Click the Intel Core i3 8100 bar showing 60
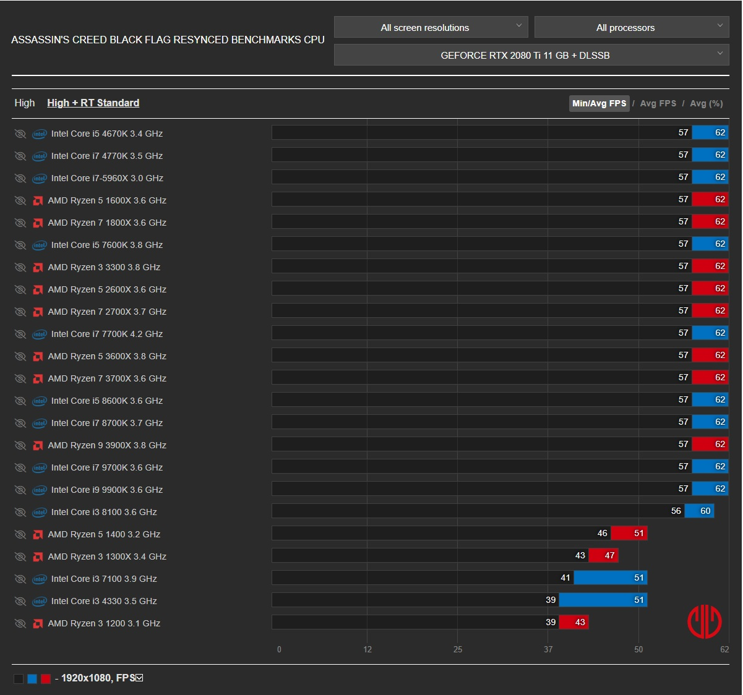Viewport: 743px width, 695px height. click(699, 511)
